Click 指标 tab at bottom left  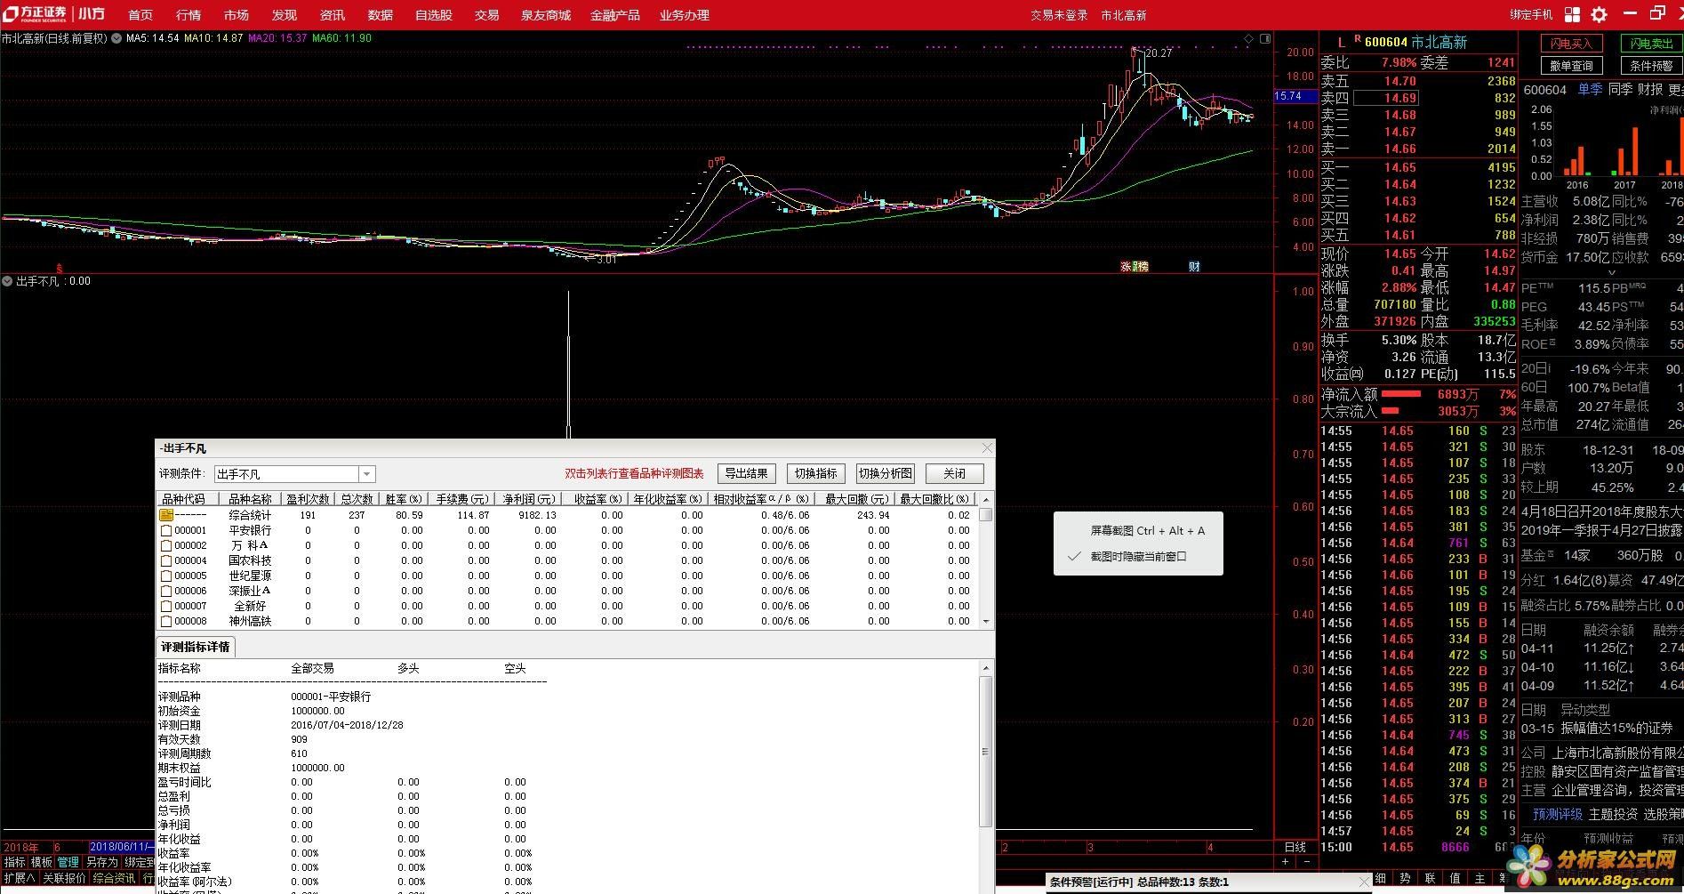14,862
